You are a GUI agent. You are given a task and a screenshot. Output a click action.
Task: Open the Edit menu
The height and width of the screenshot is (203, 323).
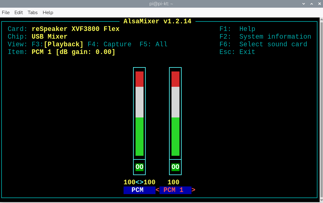click(19, 13)
